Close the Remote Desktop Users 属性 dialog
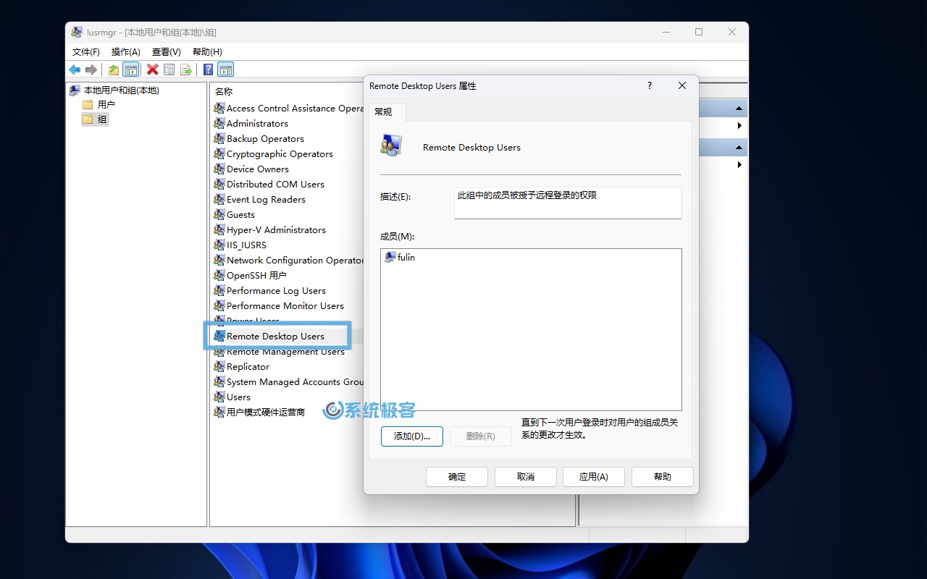Image resolution: width=927 pixels, height=579 pixels. pos(682,85)
